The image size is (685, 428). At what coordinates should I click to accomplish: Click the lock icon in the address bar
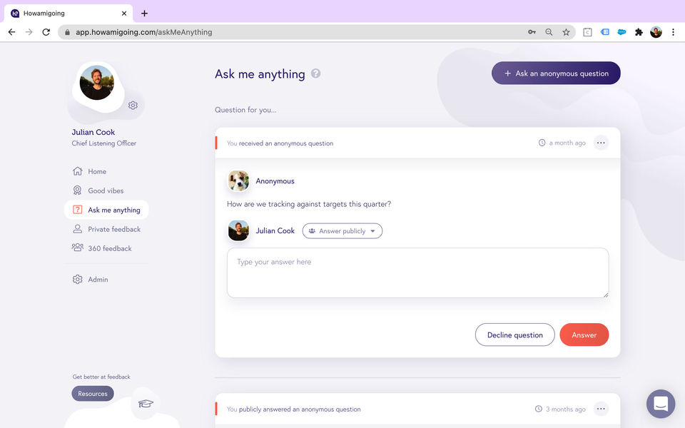(67, 32)
